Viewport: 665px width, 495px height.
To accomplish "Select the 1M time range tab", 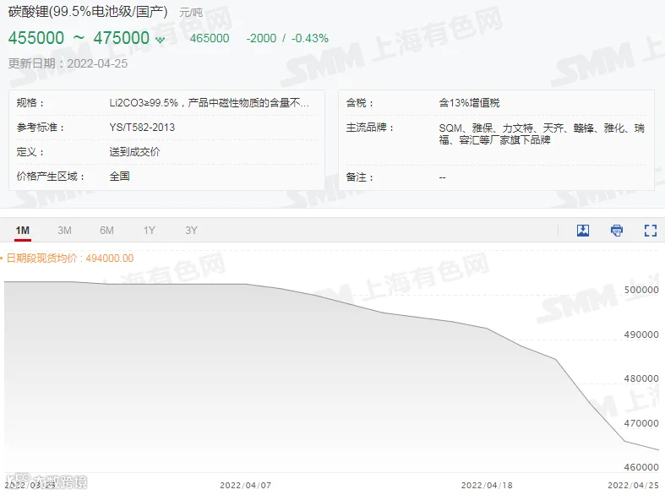I will 23,231.
